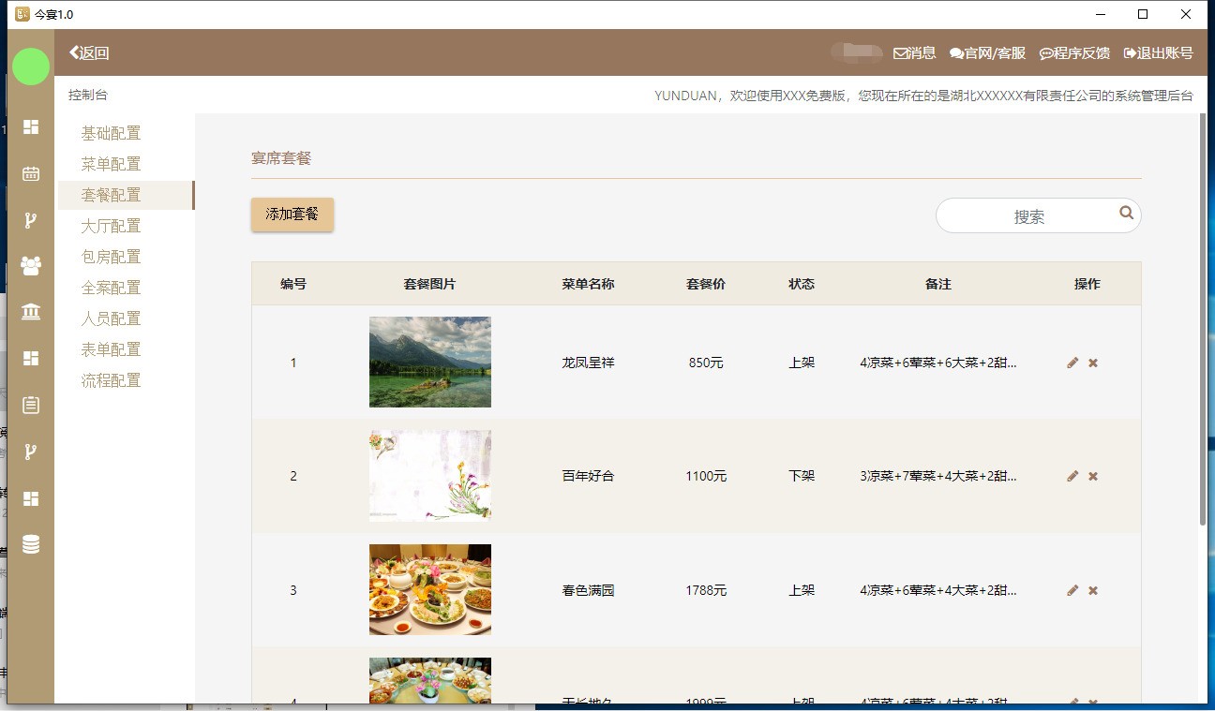Click the 今宴 app icon in the title bar
The image size is (1215, 711).
[22, 14]
